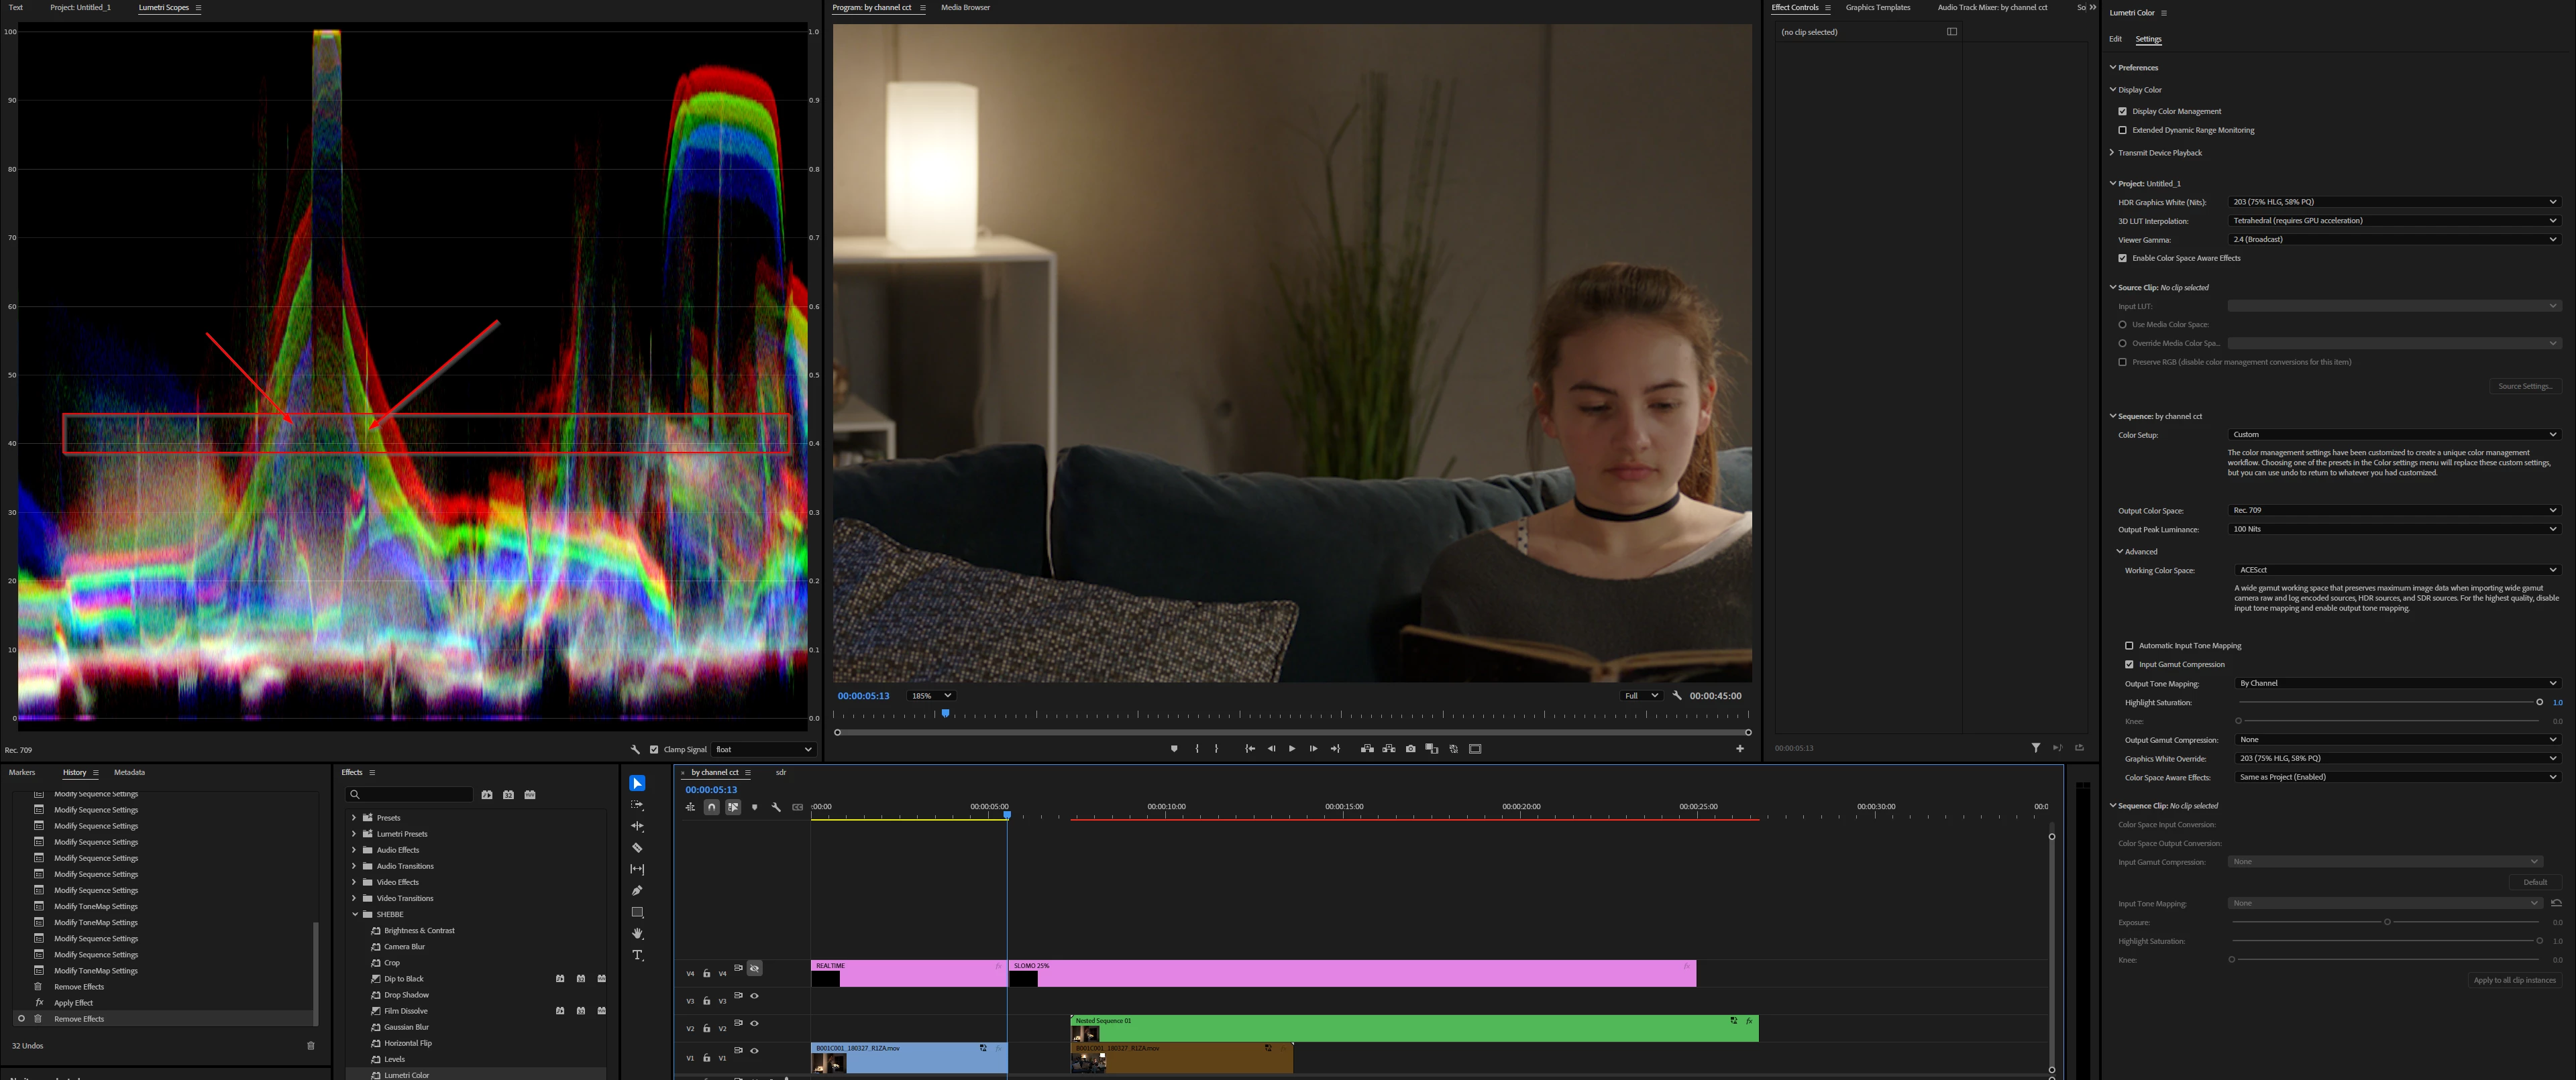Select the Type tool
This screenshot has height=1080, width=2576.
(x=637, y=955)
